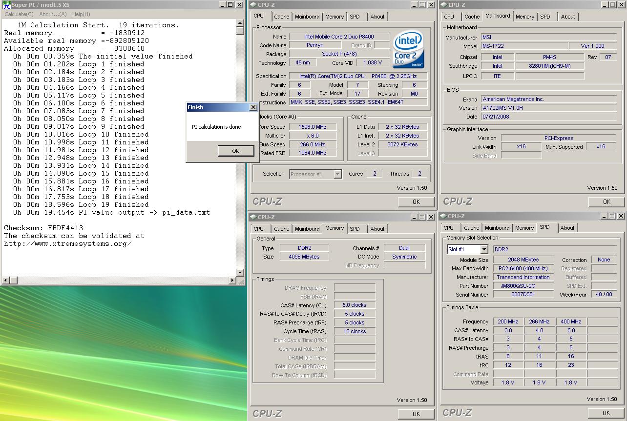Open About tab in the SPD window
Screen dimensions: 627x421
pyautogui.click(x=567, y=228)
